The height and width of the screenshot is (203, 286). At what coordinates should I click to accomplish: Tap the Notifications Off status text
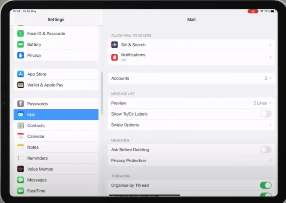click(x=124, y=60)
